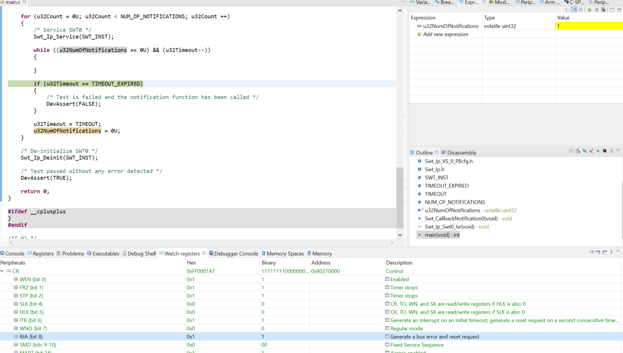Collapse all items in Outline view
This screenshot has height=353, width=623.
pos(571,151)
